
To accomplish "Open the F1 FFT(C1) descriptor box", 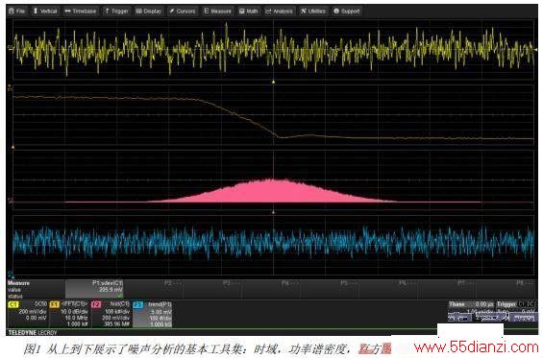I will tap(69, 314).
